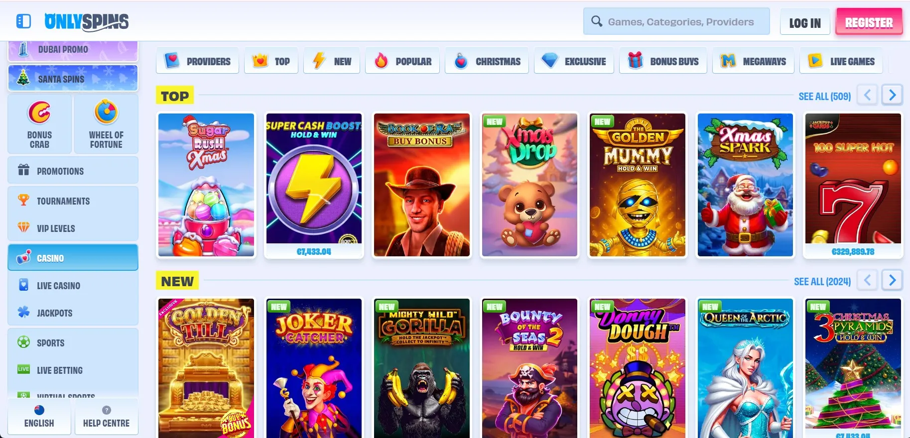Click the Jackpots sidebar icon
The height and width of the screenshot is (438, 910).
click(23, 312)
